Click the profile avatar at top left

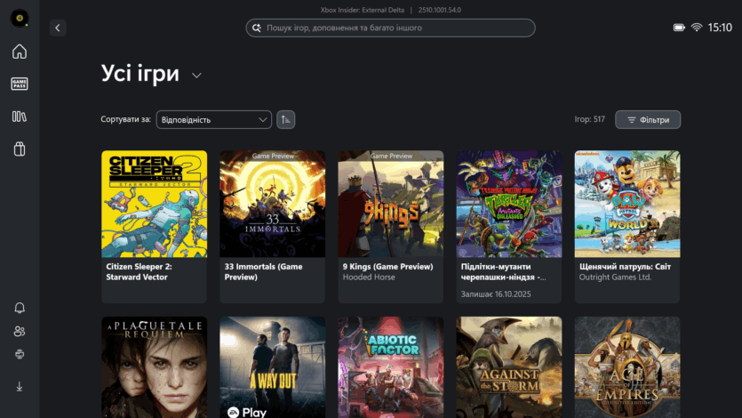[x=19, y=18]
